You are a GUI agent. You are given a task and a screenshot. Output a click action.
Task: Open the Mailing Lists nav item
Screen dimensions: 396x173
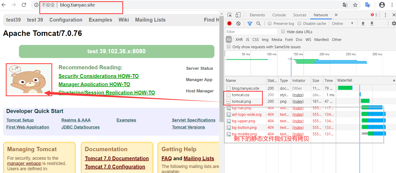150,20
